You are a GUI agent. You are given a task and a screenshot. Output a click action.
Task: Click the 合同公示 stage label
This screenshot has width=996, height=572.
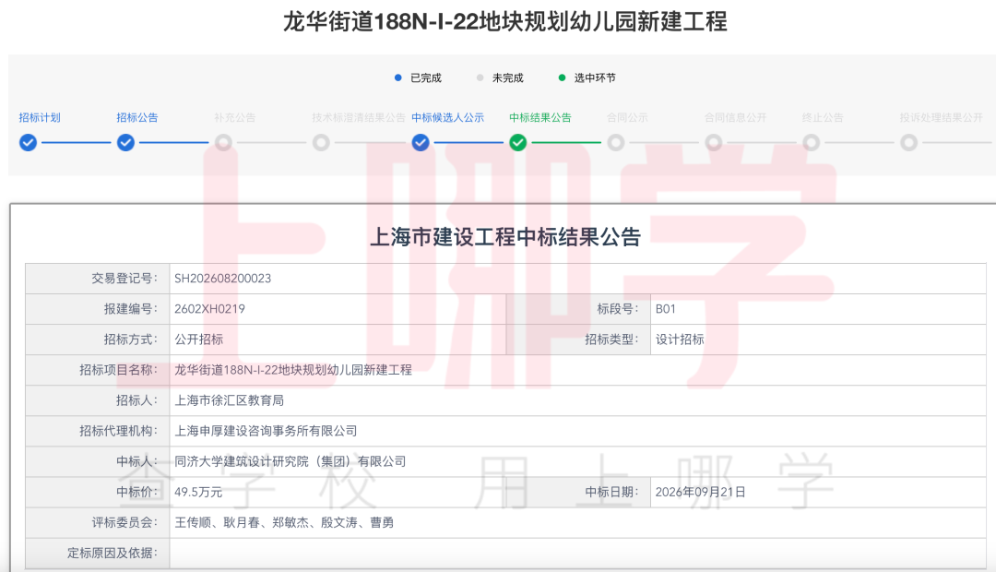point(627,117)
